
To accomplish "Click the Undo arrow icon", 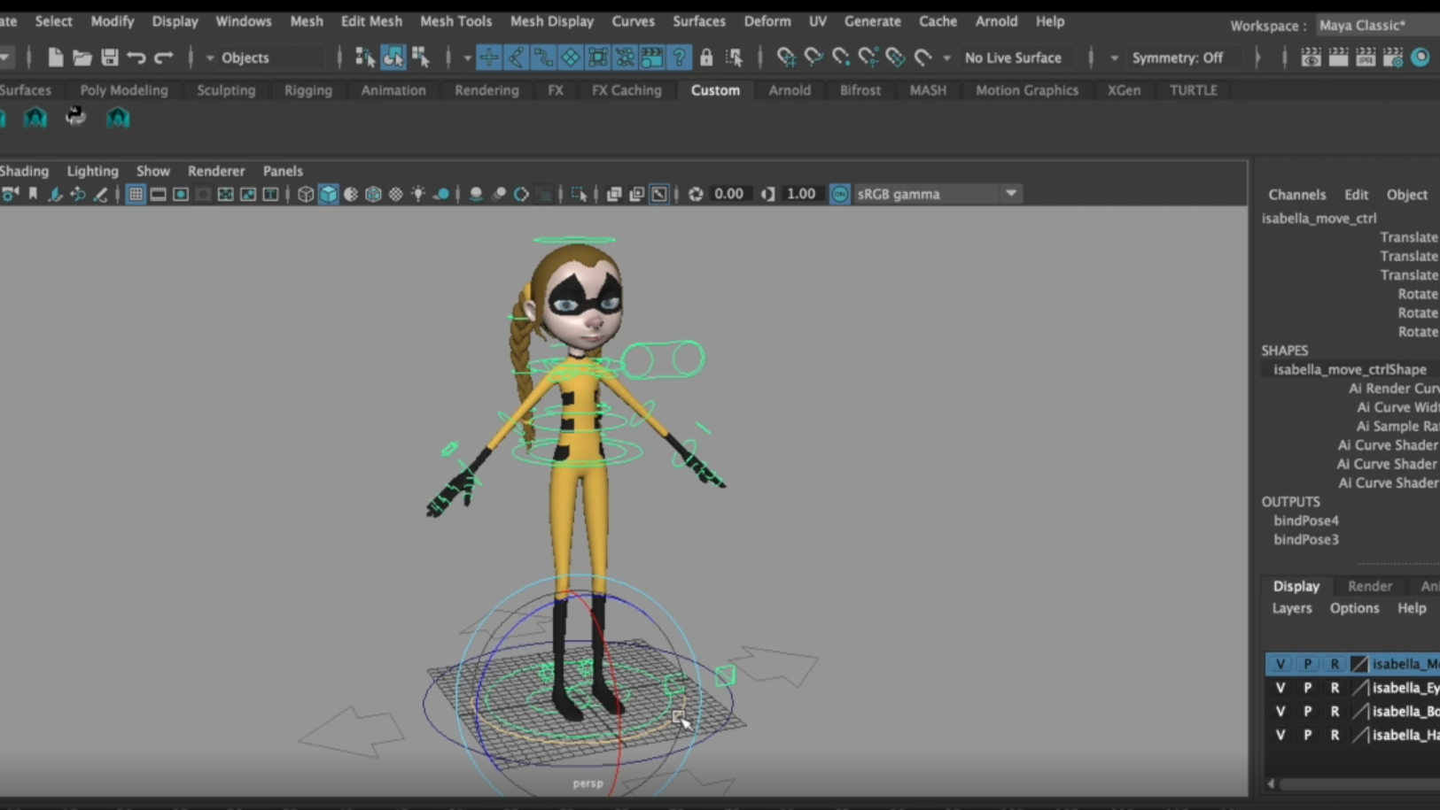I will coord(136,58).
